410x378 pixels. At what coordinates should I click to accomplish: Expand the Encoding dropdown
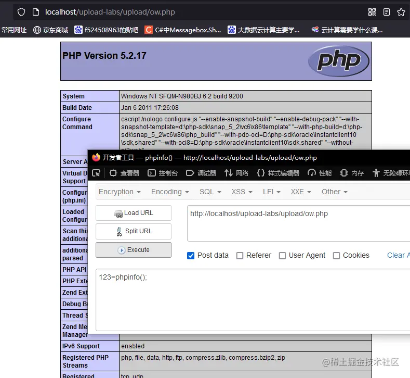pos(170,192)
